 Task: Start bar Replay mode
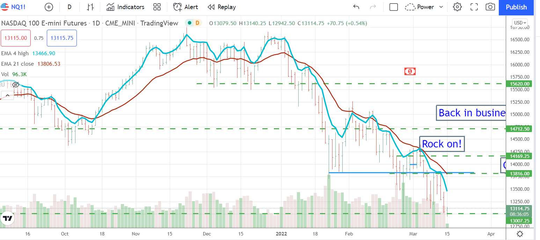pyautogui.click(x=222, y=7)
